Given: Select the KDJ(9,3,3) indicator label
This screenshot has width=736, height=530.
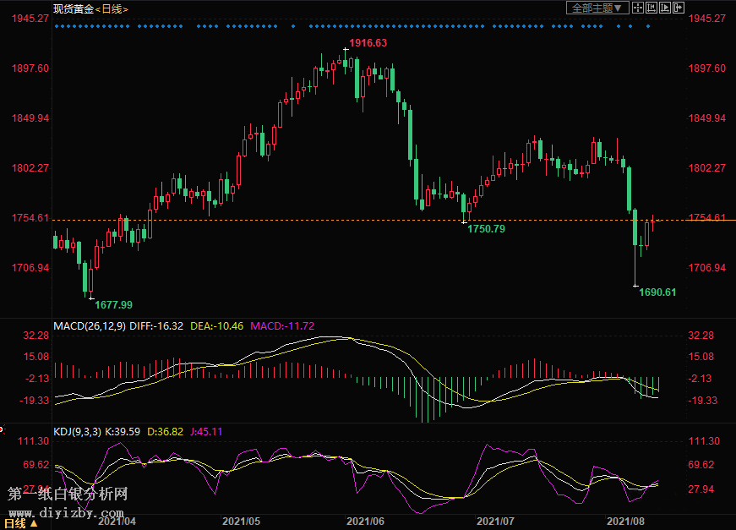Looking at the screenshot, I should 77,431.
